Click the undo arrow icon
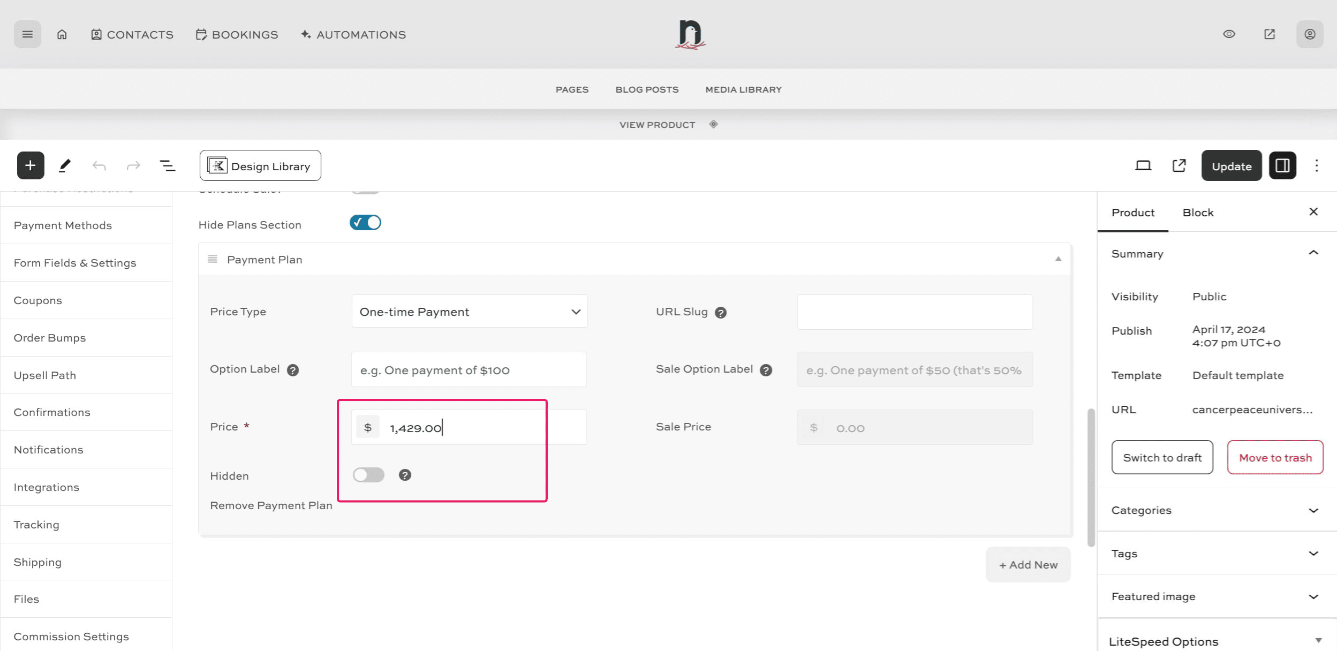 tap(99, 166)
